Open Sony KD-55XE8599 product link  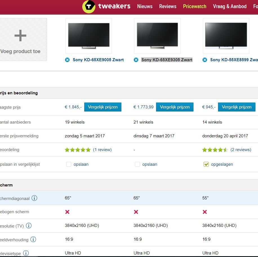coord(234,60)
